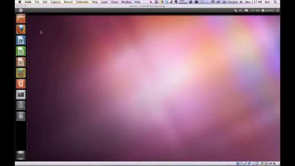Open the user menu in Ubuntu panel
Screen dimensions: 295x166
[268, 10]
